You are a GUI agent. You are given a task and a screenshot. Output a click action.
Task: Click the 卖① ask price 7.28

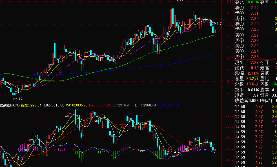[x=254, y=29]
